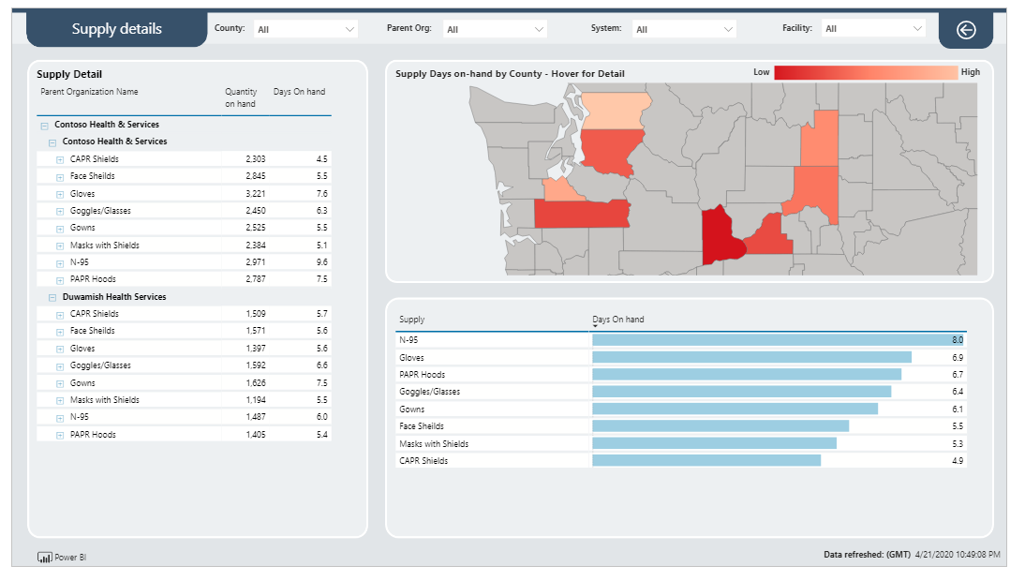Select the PAPR Hoods bar valued 6.7
Viewport: 1025px width, 581px height.
point(747,375)
